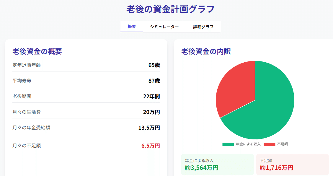Click the 87歳 value
Image resolution: width=333 pixels, height=176 pixels.
point(154,81)
